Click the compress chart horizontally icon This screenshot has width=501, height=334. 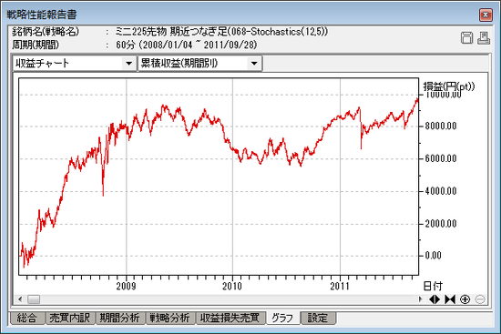[x=450, y=299]
